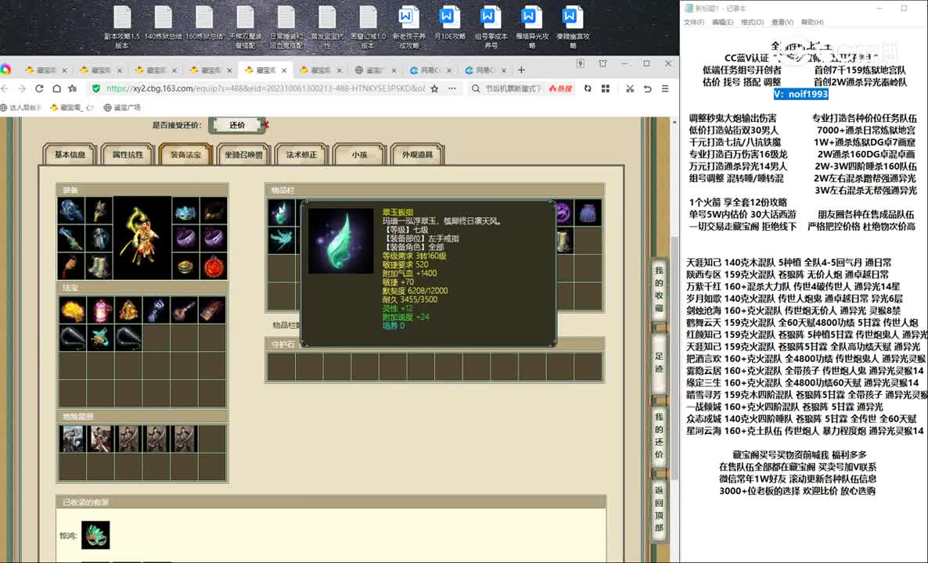Open the first 地煞星册 warrior card
This screenshot has width=928, height=563.
[x=72, y=439]
